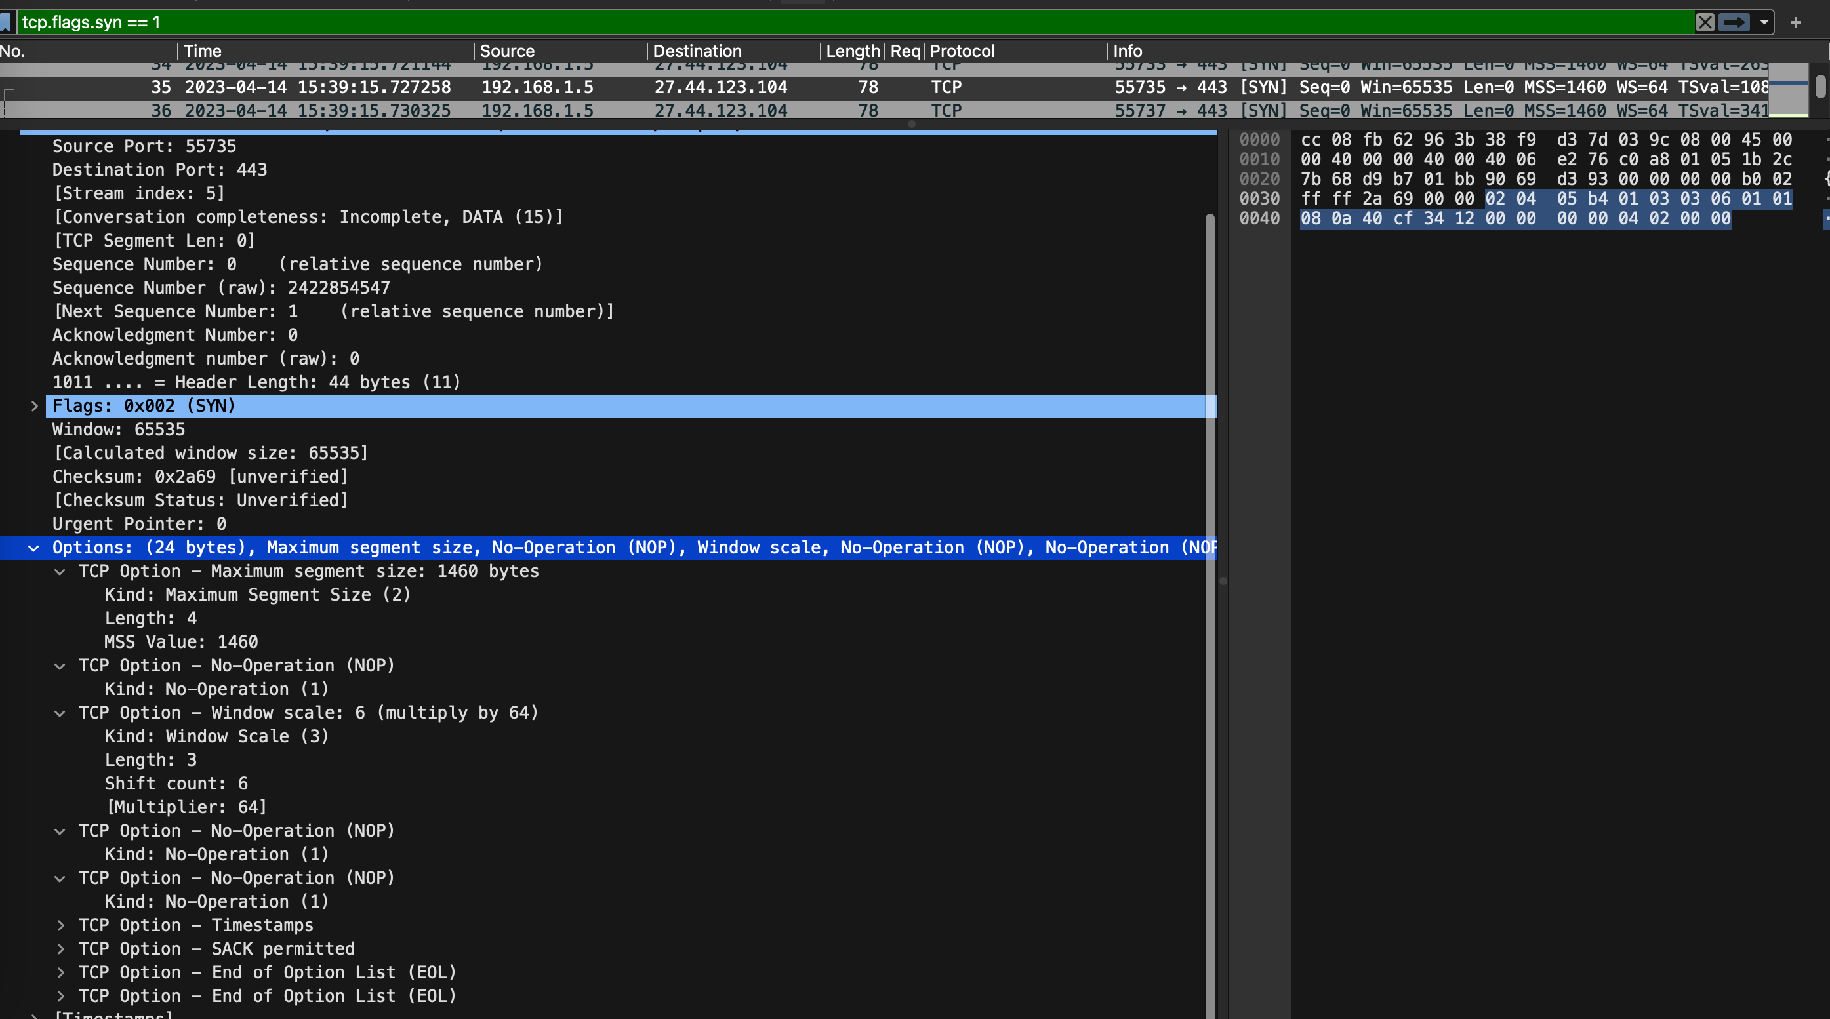Viewport: 1830px width, 1019px height.
Task: Collapse the third No-Operation (NOP) option
Action: (60, 879)
